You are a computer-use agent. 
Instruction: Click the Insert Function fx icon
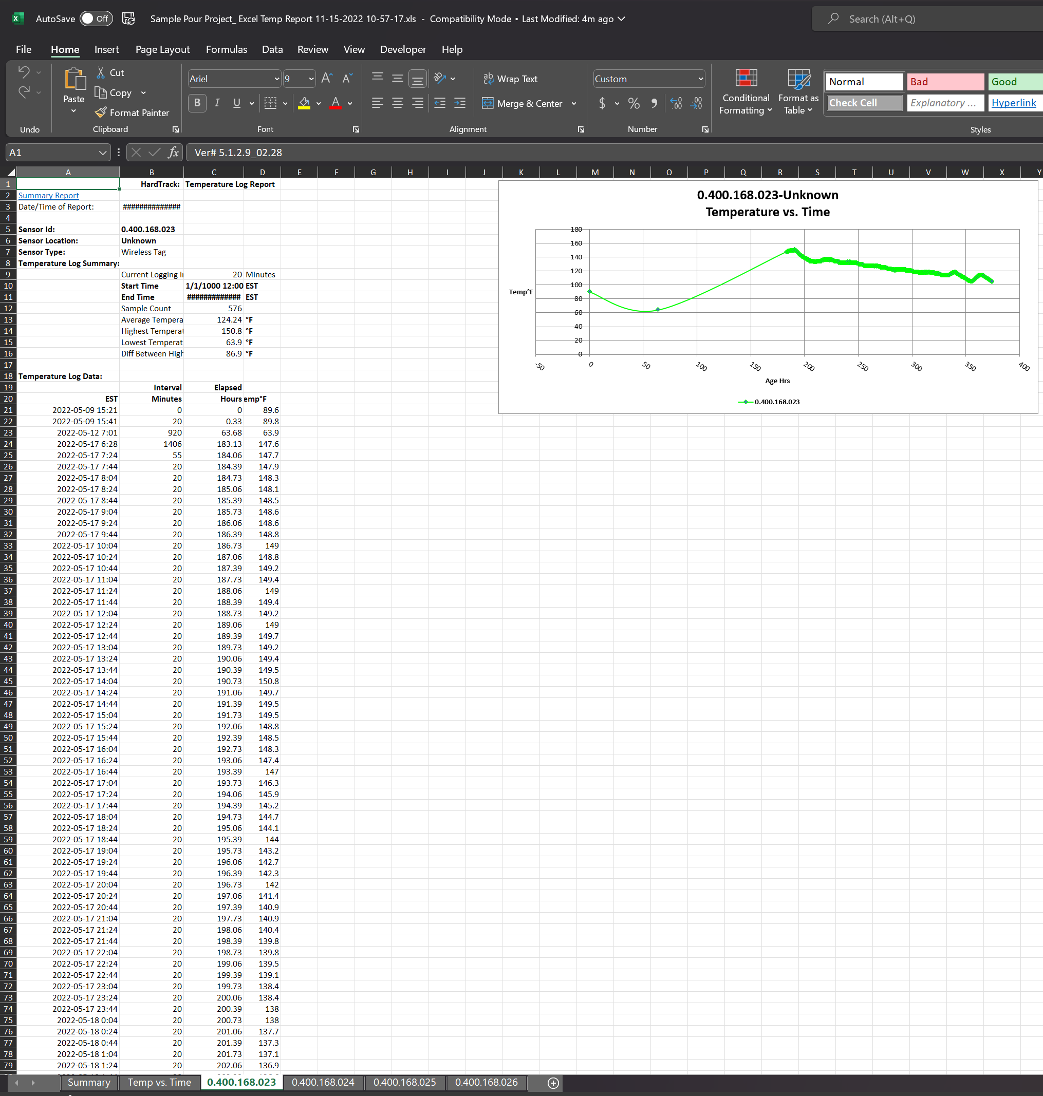[174, 153]
